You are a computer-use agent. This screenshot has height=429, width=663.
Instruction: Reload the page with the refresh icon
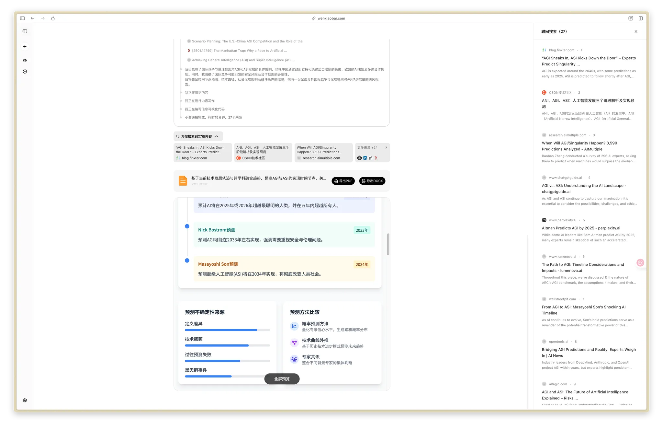pyautogui.click(x=53, y=18)
